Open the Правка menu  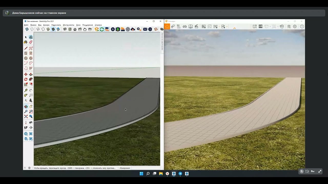click(33, 25)
